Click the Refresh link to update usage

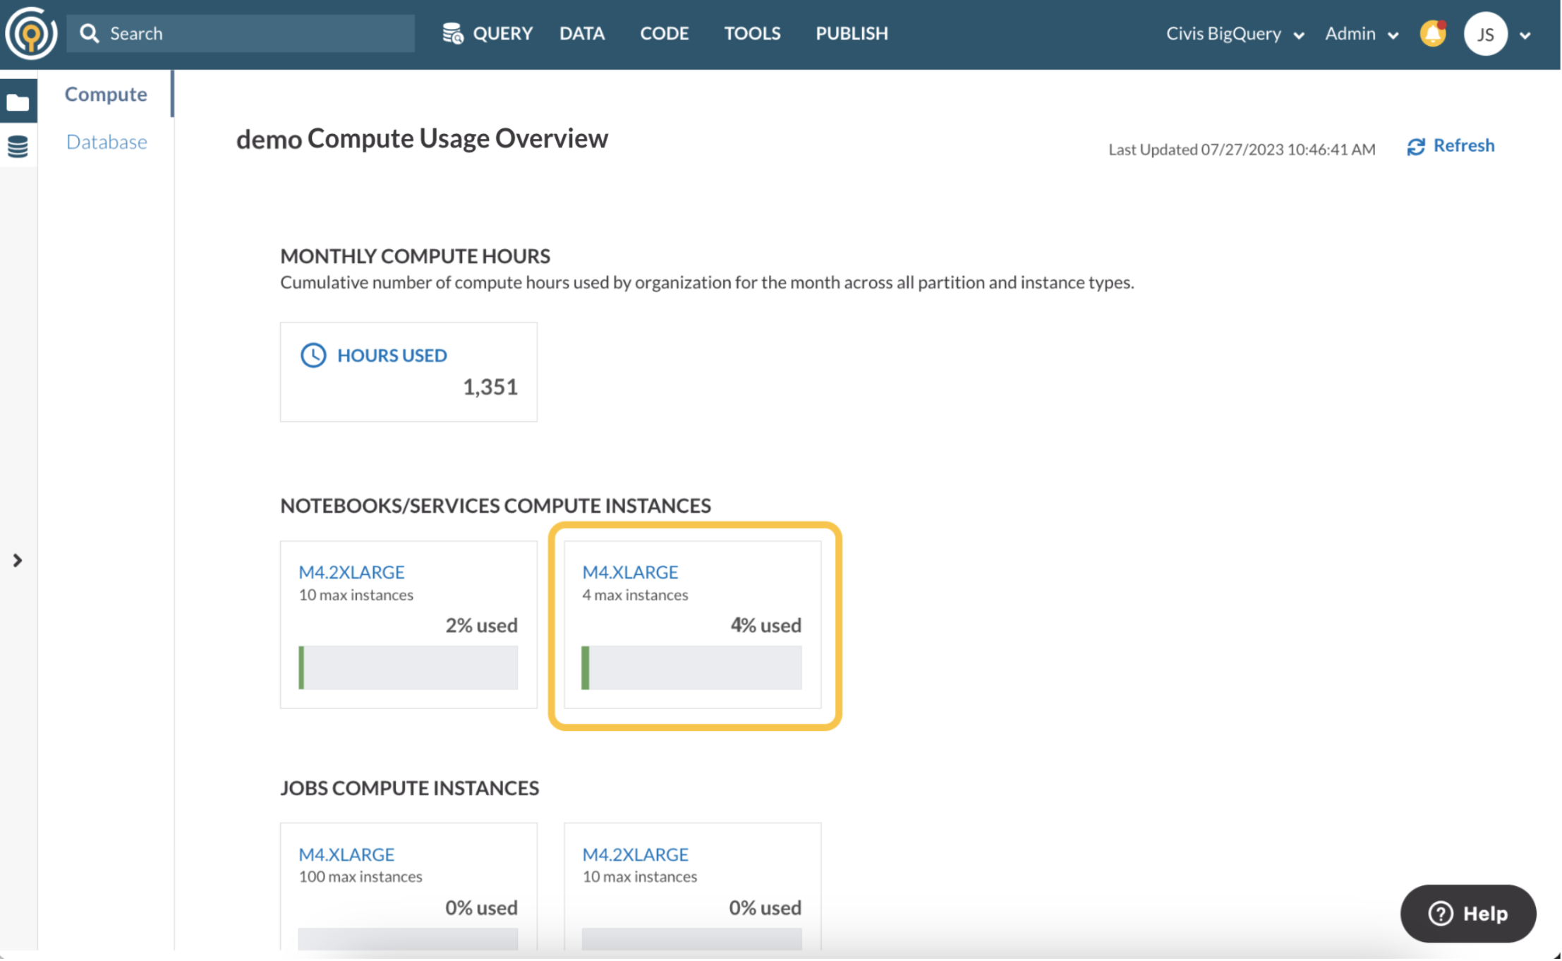[x=1451, y=145]
